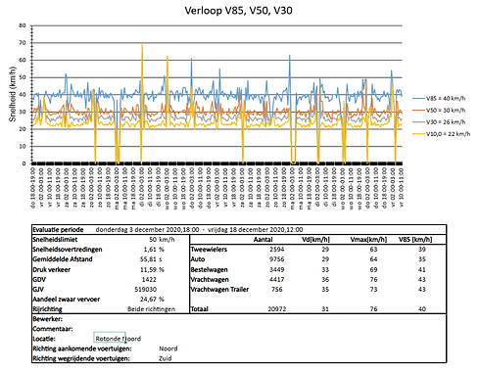Select the 'Vd[km/h]' column header
Image resolution: width=480 pixels, height=371 pixels.
[315, 240]
